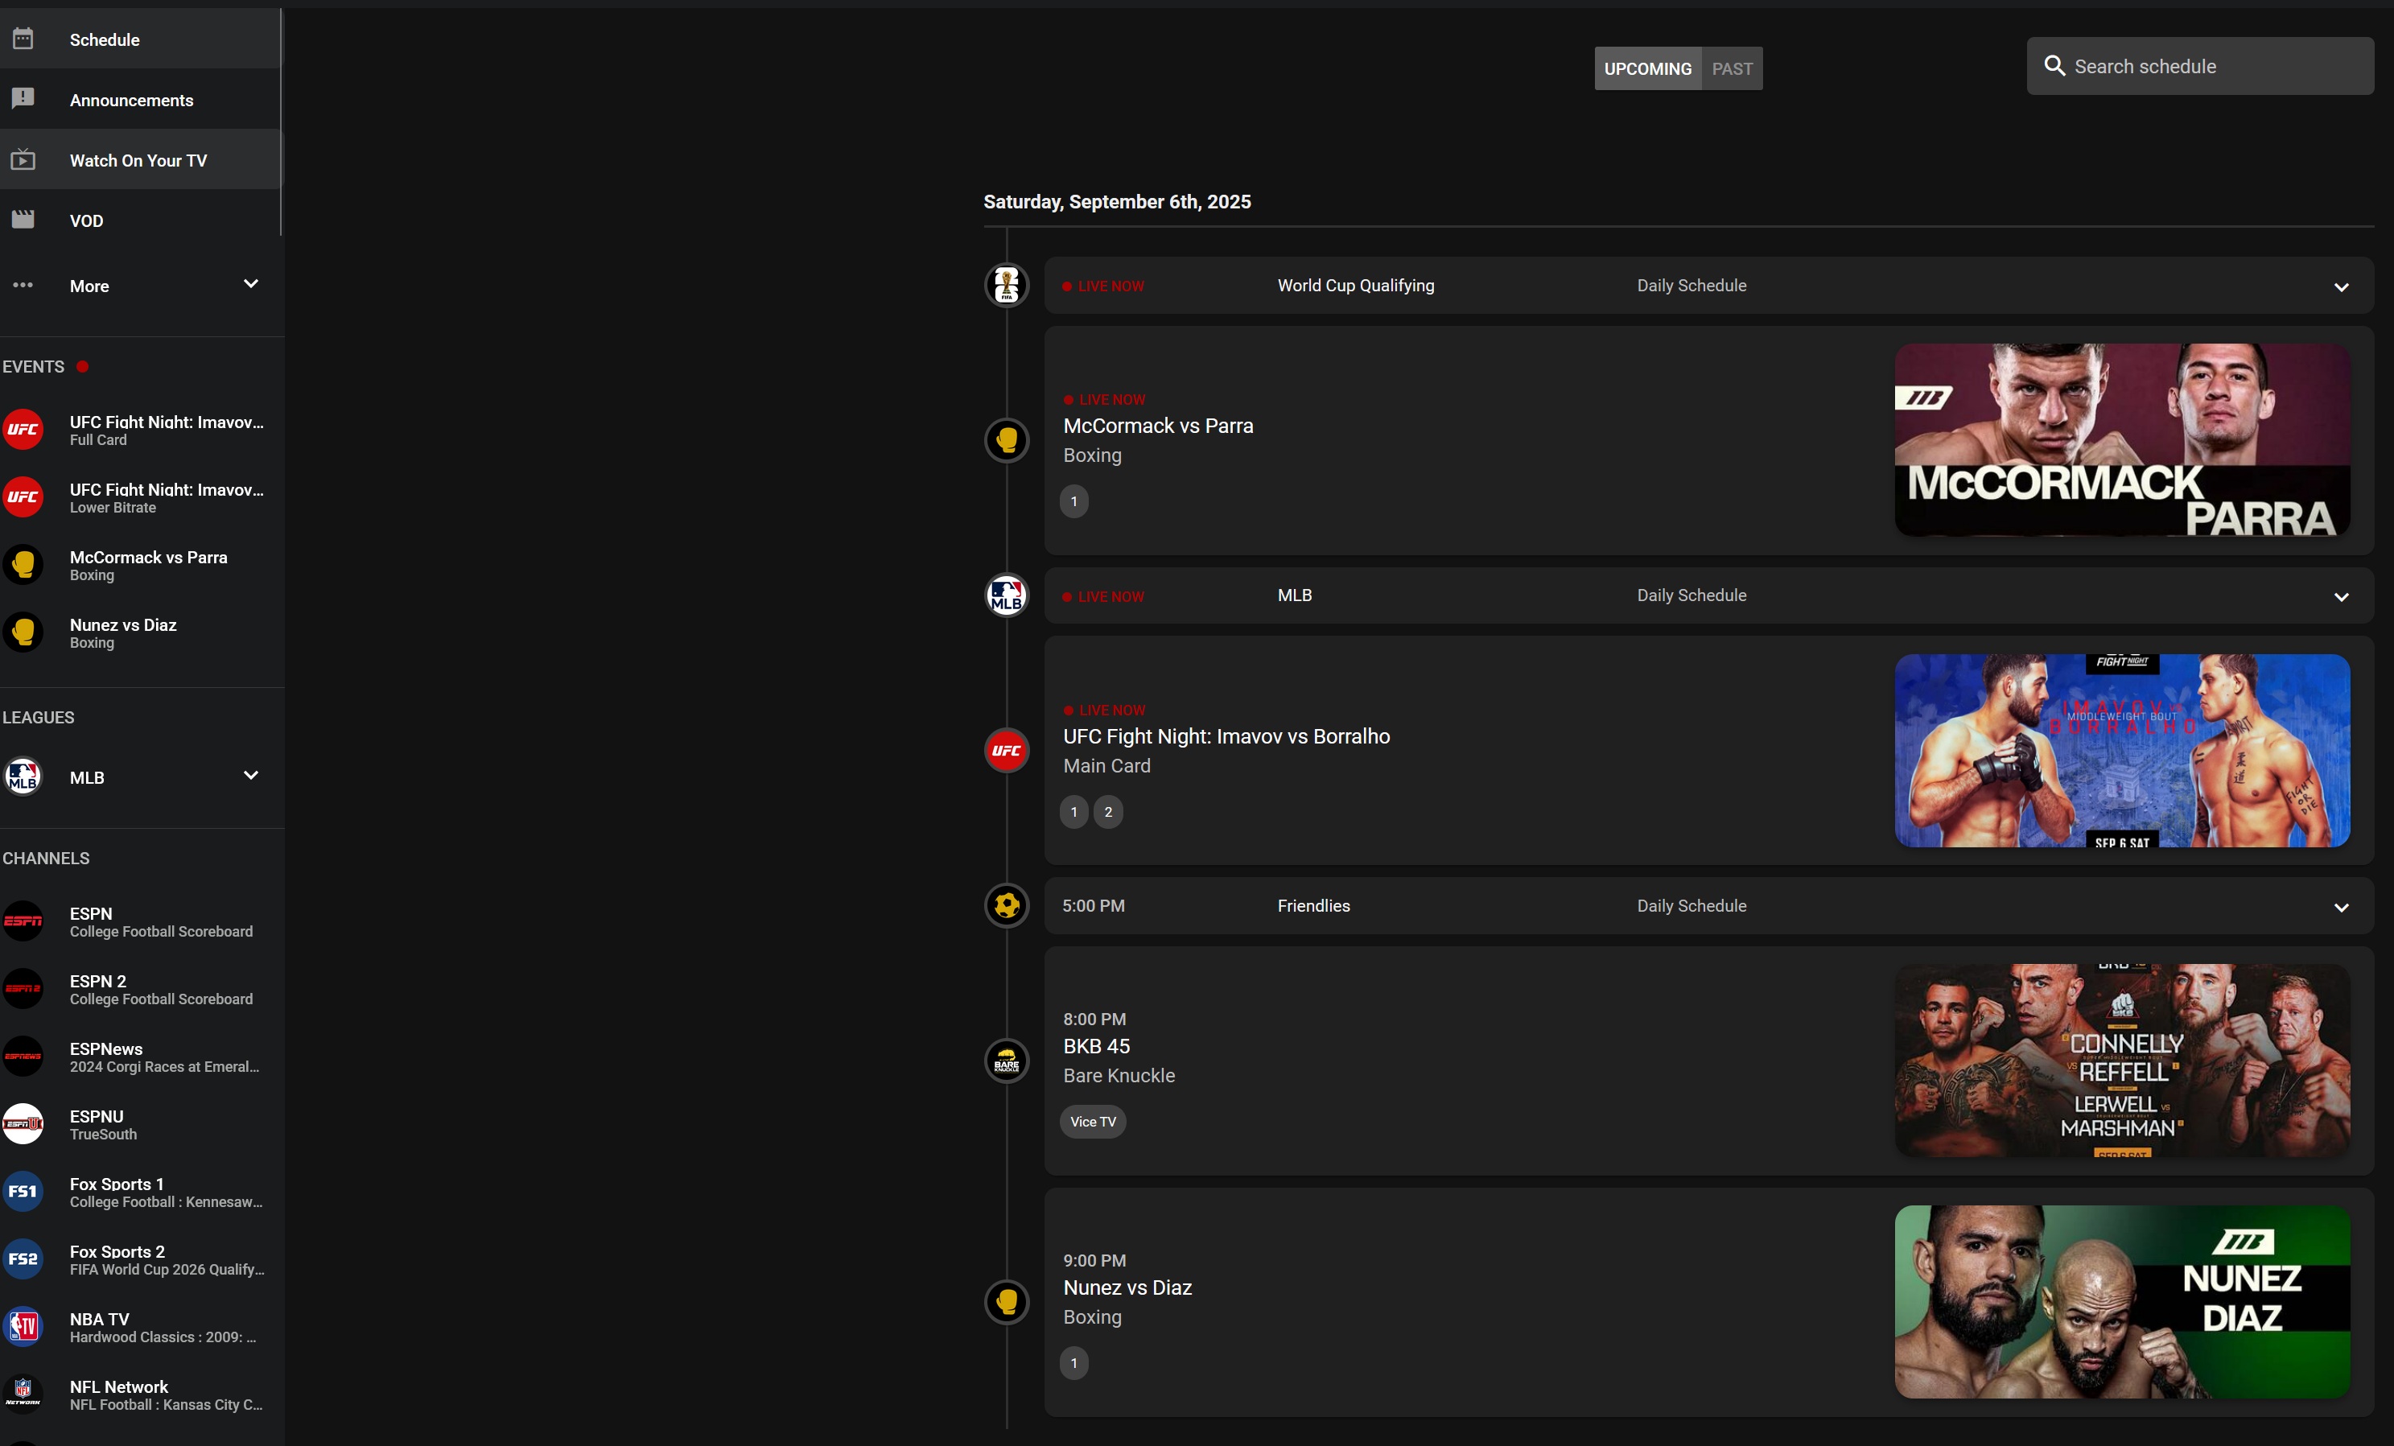The width and height of the screenshot is (2394, 1446).
Task: Click the Nunez vs Diaz timeline glove icon
Action: 1007,1302
